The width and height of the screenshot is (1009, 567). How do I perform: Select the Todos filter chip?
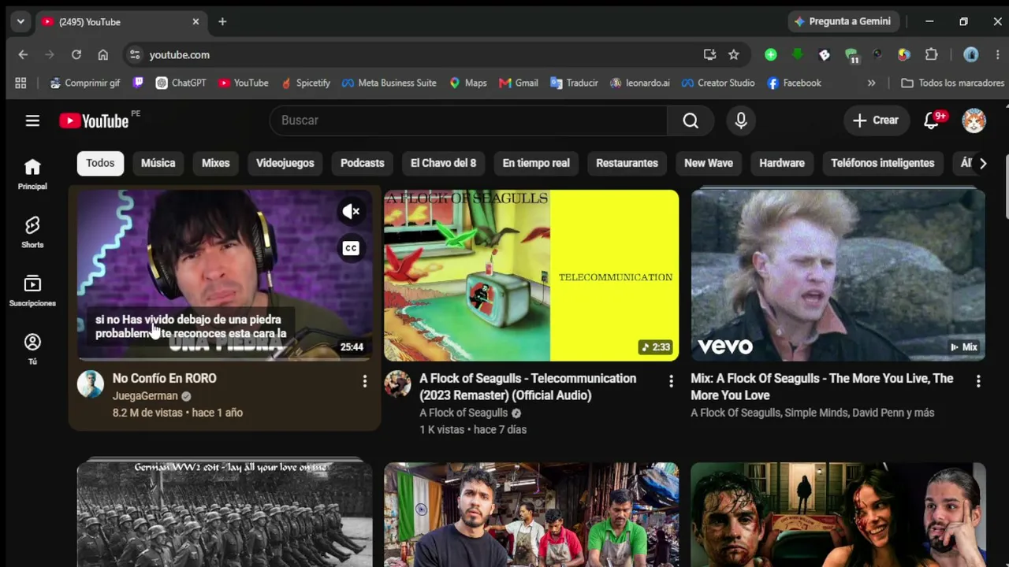[100, 163]
